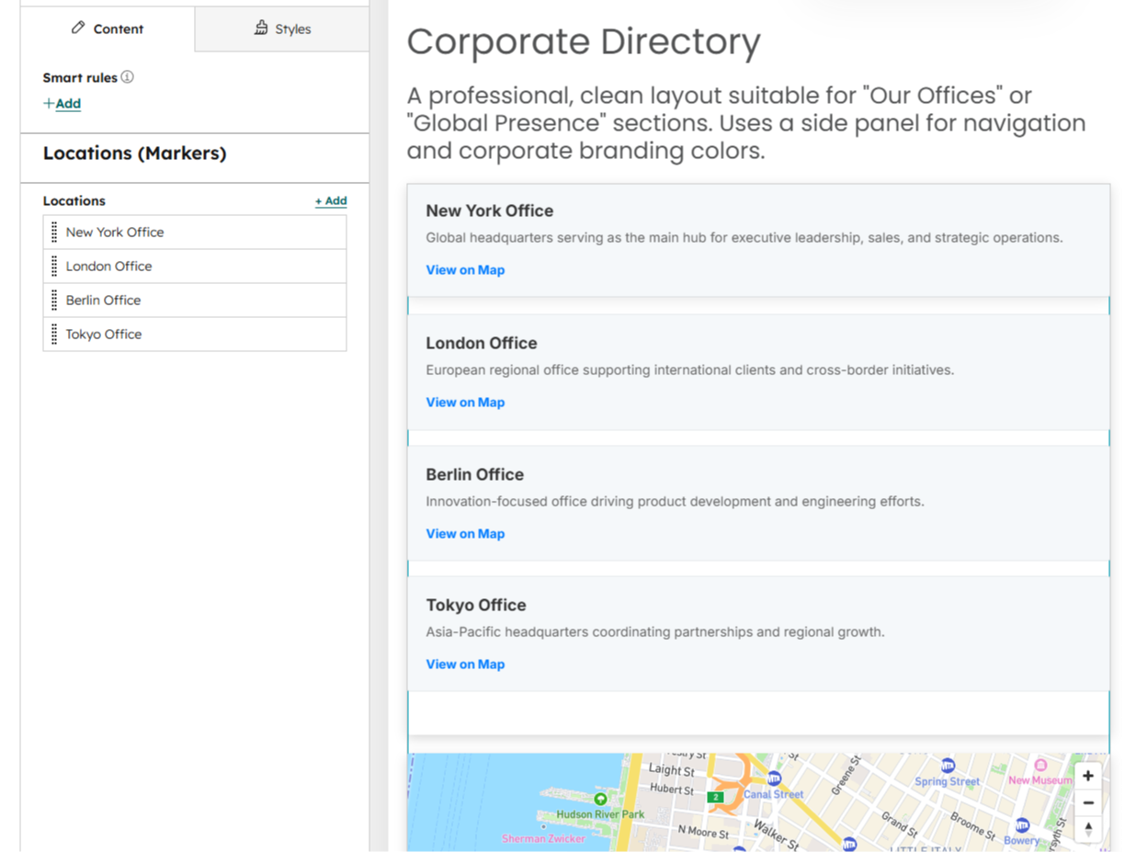Click drag handle for New York Office

54,233
